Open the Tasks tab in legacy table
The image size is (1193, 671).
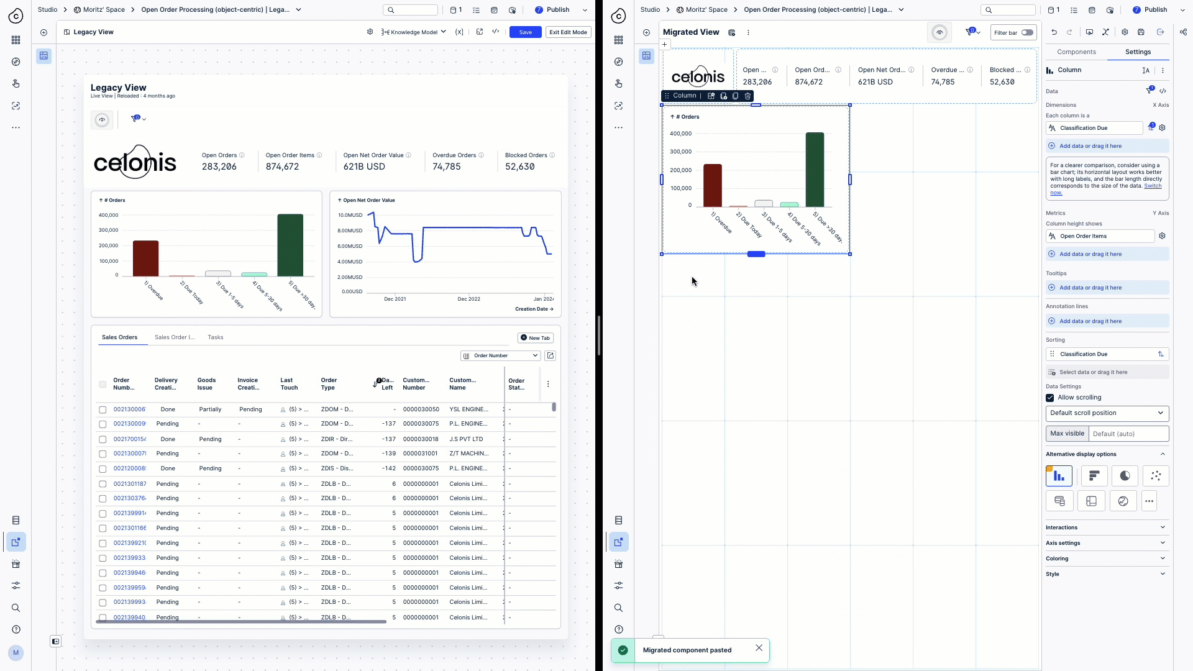pyautogui.click(x=216, y=337)
